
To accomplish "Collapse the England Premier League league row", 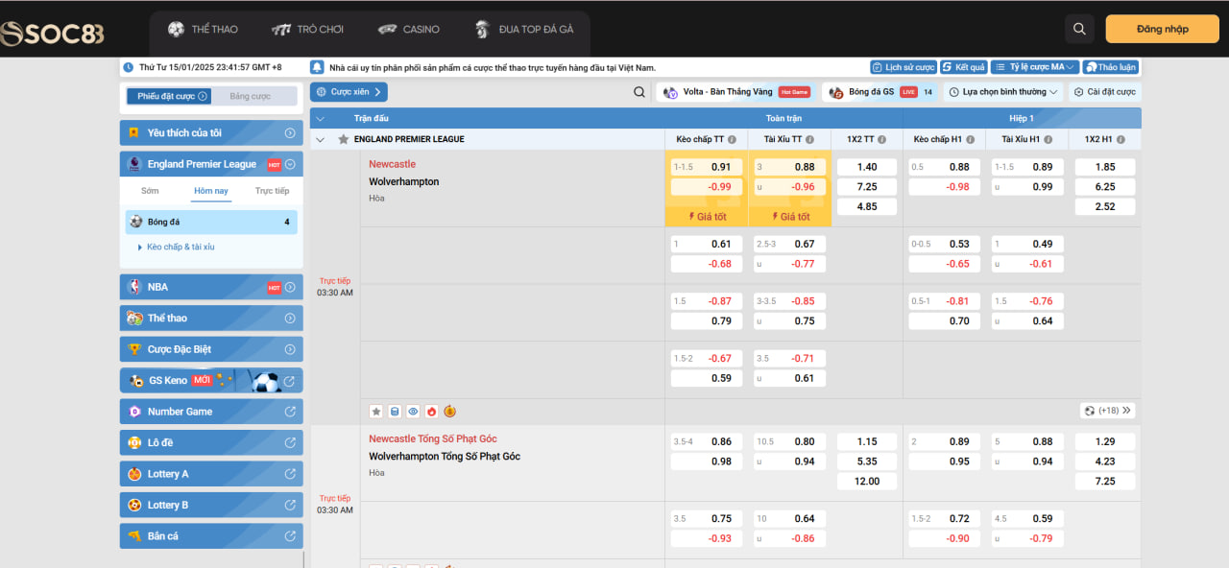I will (321, 139).
